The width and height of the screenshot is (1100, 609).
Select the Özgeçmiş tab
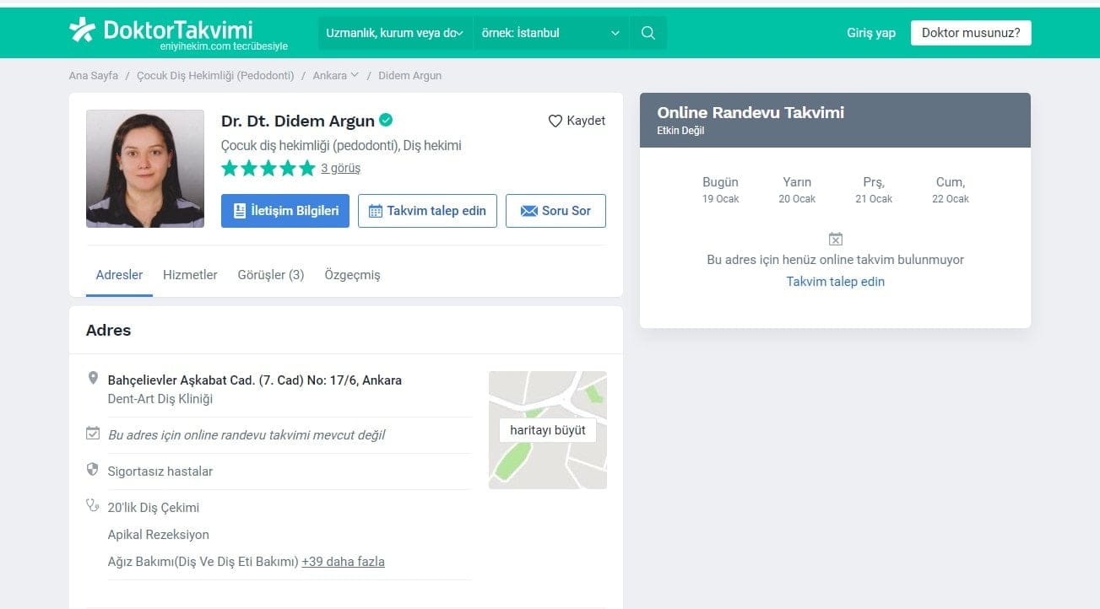pyautogui.click(x=353, y=275)
